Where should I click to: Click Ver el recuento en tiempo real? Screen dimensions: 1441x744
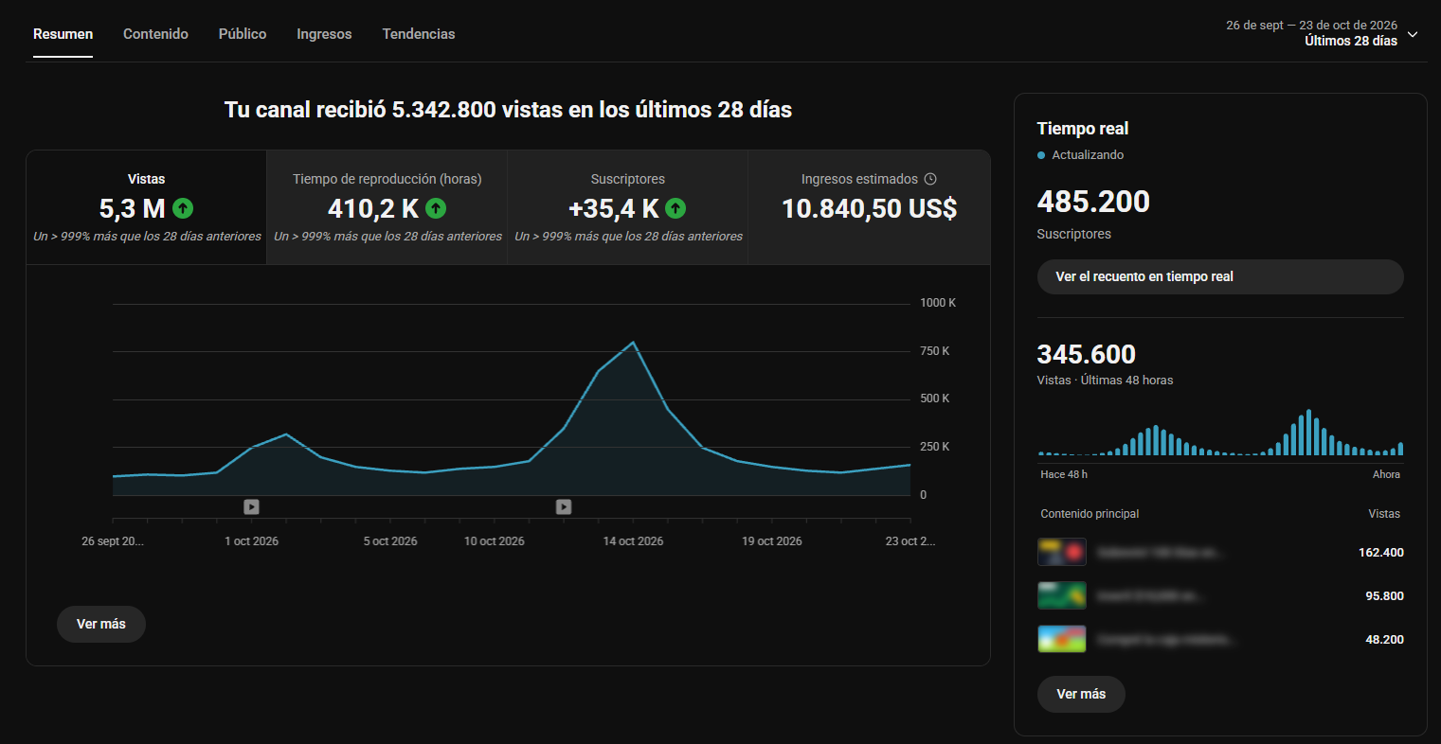coord(1220,277)
